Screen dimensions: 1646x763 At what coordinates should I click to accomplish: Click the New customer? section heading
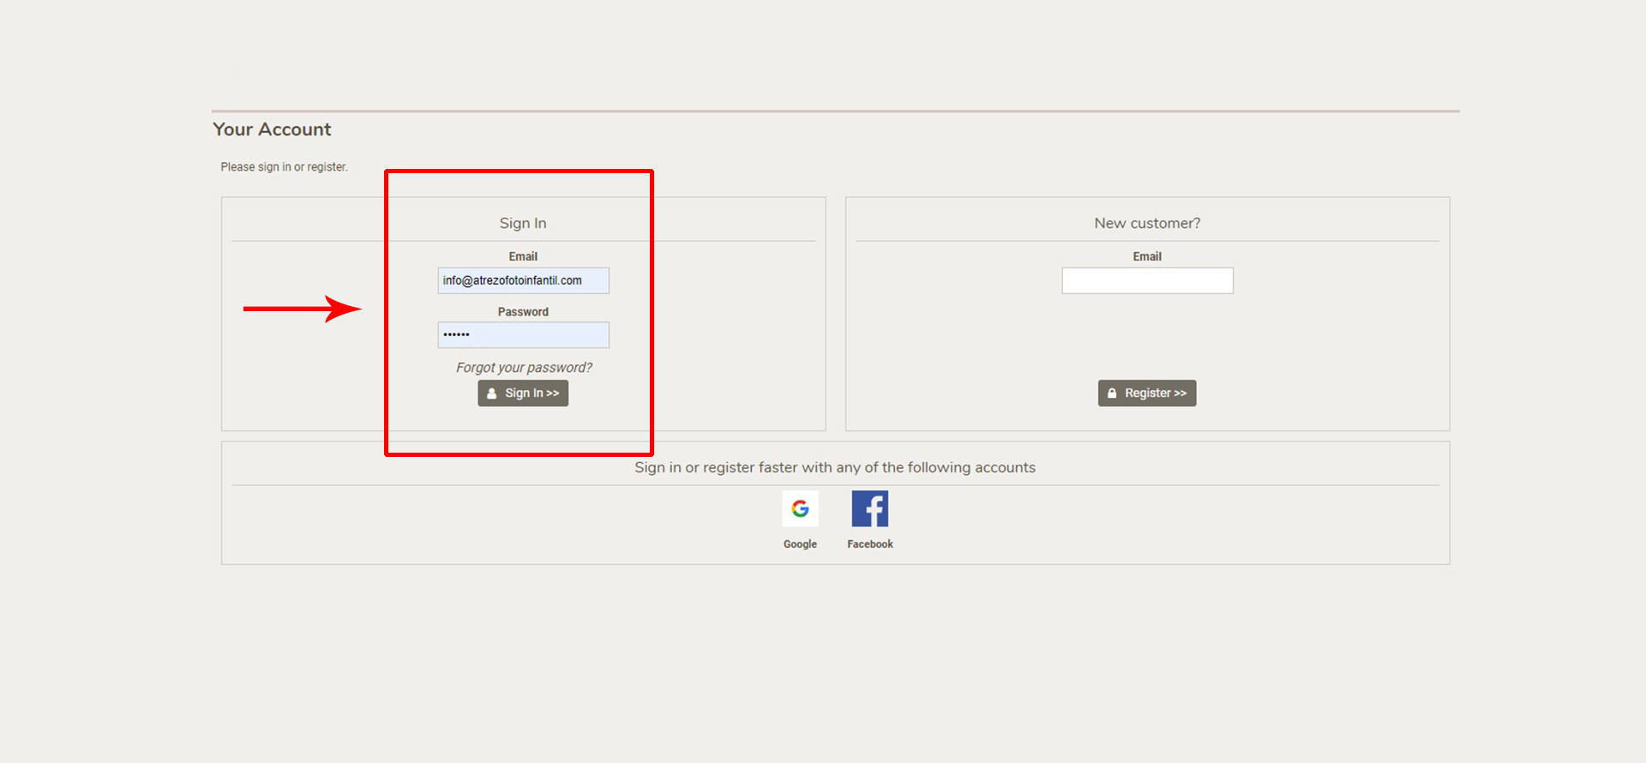pyautogui.click(x=1147, y=223)
